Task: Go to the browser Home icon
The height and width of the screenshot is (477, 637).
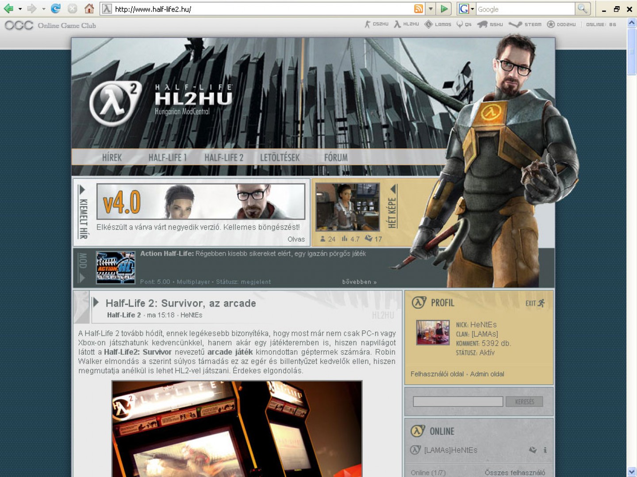Action: 89,8
